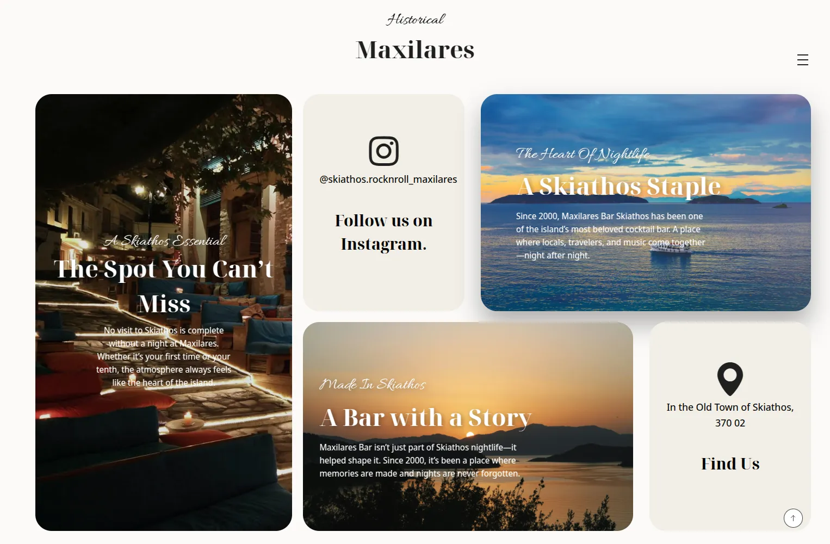
Task: Click the Maxilares site title
Action: (415, 50)
